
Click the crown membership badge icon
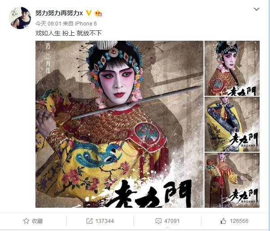pyautogui.click(x=98, y=13)
